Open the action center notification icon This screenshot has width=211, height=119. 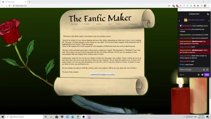tap(207, 117)
